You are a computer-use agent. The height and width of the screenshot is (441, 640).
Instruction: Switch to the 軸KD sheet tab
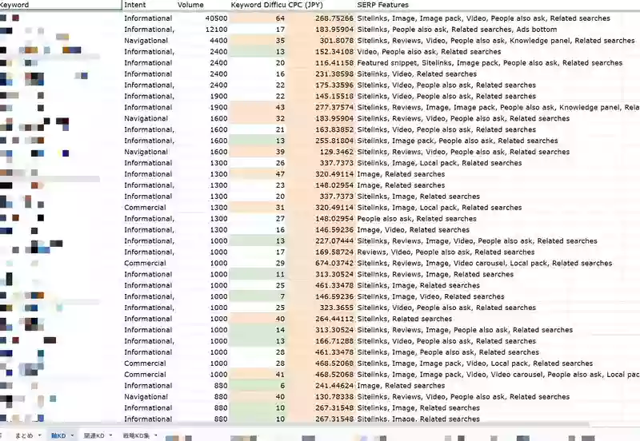(58, 435)
